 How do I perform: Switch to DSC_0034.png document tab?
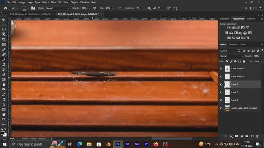(30, 14)
